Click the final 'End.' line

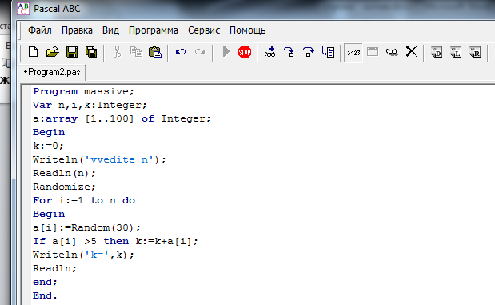(x=45, y=295)
